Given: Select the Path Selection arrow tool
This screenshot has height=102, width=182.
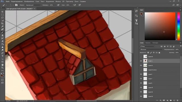Looking at the screenshot, I should tap(2, 59).
